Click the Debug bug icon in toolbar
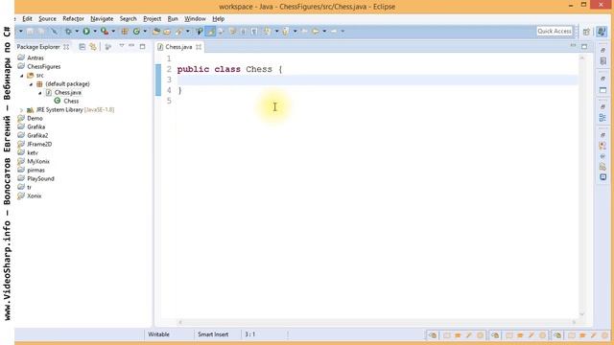614x345 pixels. click(x=68, y=32)
